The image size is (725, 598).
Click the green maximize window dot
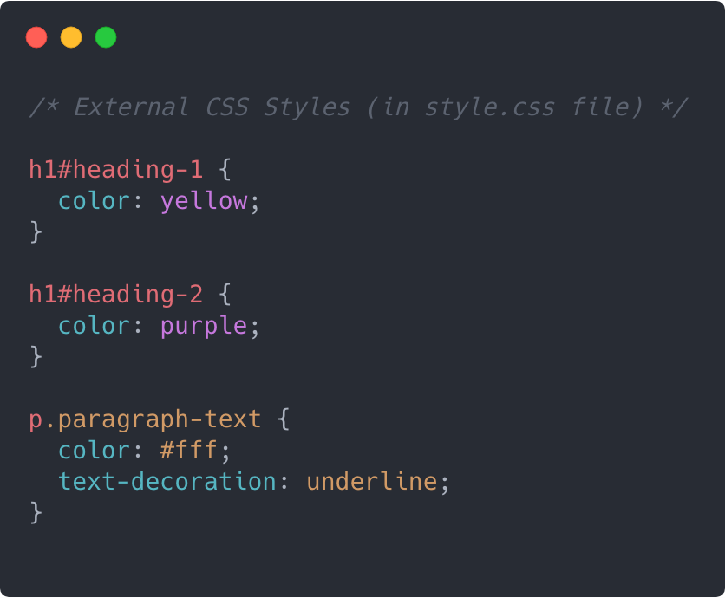(x=106, y=37)
